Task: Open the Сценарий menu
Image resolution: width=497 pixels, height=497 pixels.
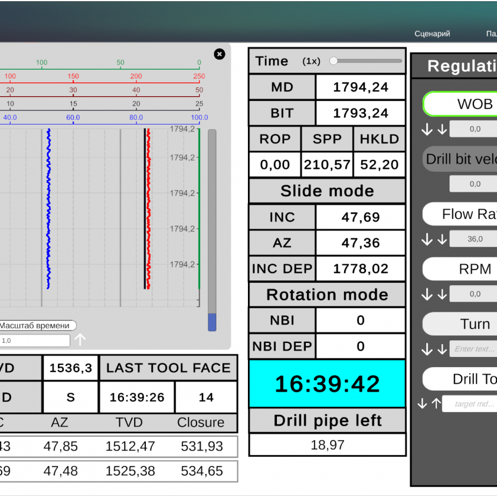Action: tap(432, 34)
